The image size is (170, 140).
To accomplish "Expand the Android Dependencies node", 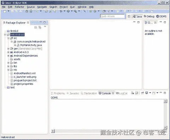I will [8, 56].
